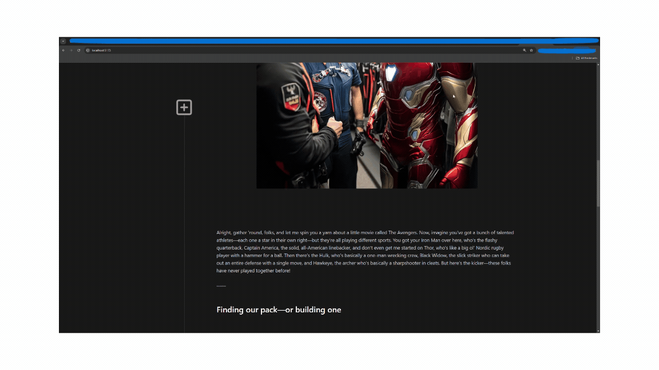Click the paragraph starting 'Alright, gather 'round, folks'
This screenshot has height=370, width=659.
tap(365, 252)
